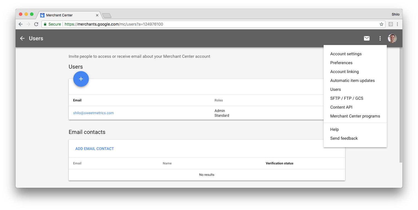
Task: Close the Merchant Center tab
Action: click(97, 15)
